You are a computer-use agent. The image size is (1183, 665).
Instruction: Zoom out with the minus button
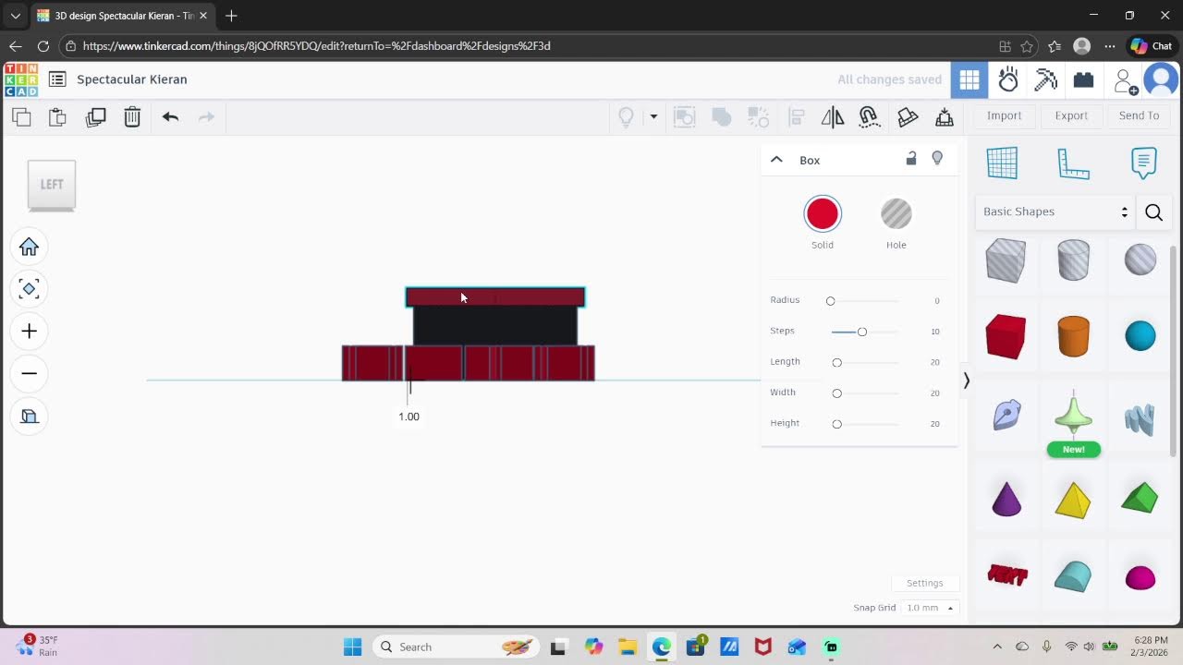click(29, 373)
